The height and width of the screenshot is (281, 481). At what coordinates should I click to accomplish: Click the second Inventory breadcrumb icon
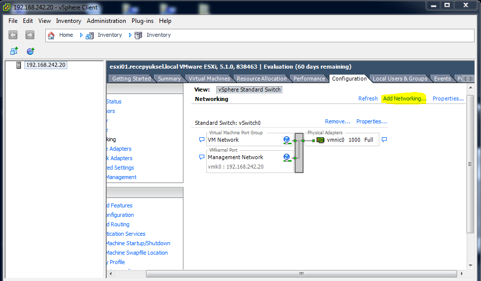coord(139,35)
